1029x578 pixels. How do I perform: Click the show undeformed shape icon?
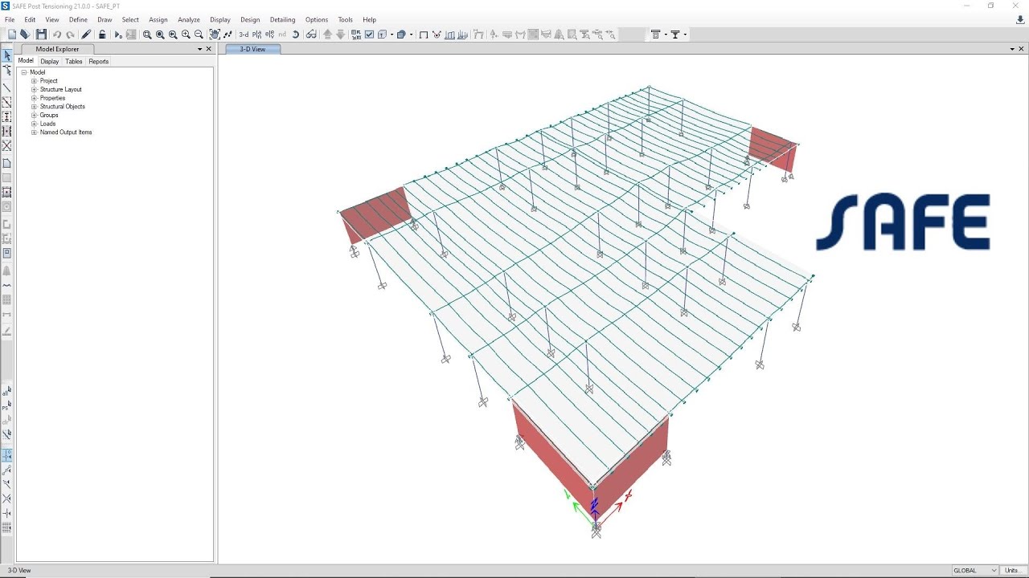pos(424,35)
